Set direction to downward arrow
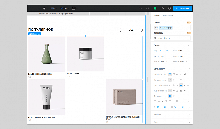 pyautogui.click(x=173, y=80)
